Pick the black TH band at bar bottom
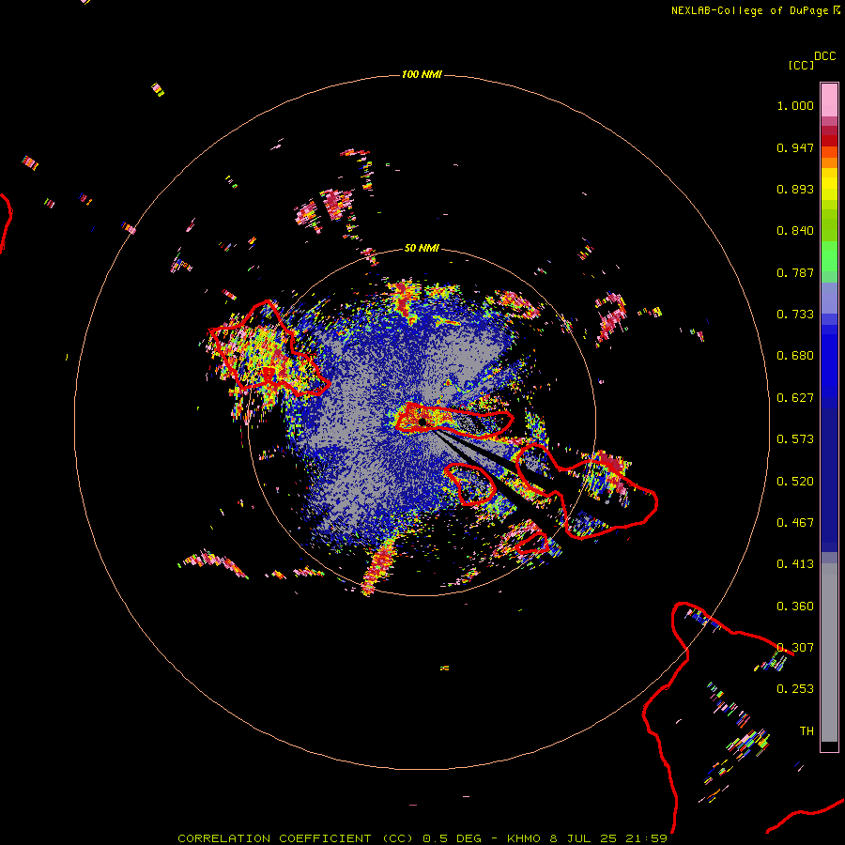The height and width of the screenshot is (845, 845). (x=829, y=745)
